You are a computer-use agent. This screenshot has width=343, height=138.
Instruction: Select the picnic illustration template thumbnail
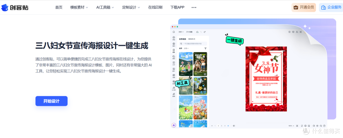[x=186, y=107]
